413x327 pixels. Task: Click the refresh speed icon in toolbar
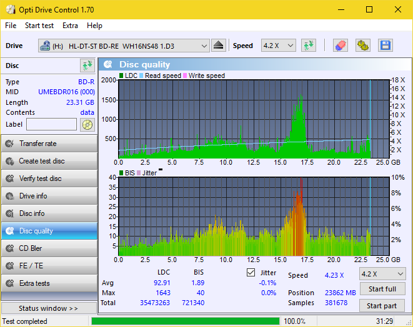point(308,46)
